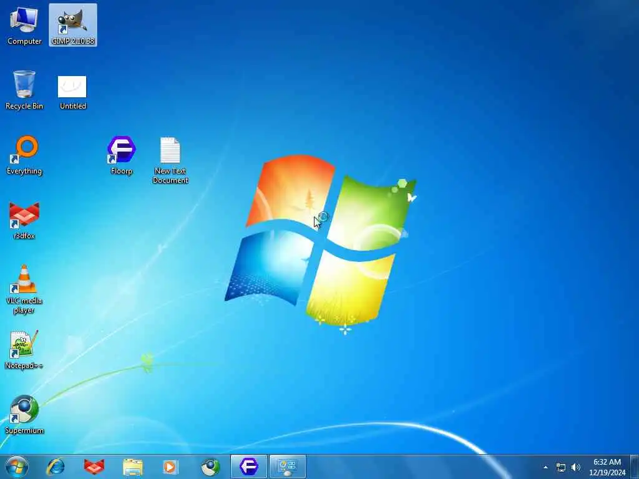Viewport: 639px width, 479px height.
Task: Open the volume speaker tray icon
Action: pyautogui.click(x=575, y=467)
